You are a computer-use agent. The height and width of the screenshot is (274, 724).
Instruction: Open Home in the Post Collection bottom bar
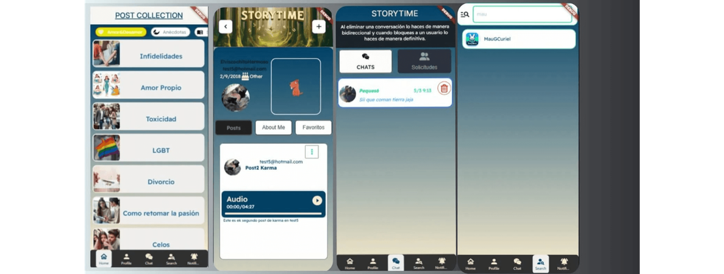point(103,259)
